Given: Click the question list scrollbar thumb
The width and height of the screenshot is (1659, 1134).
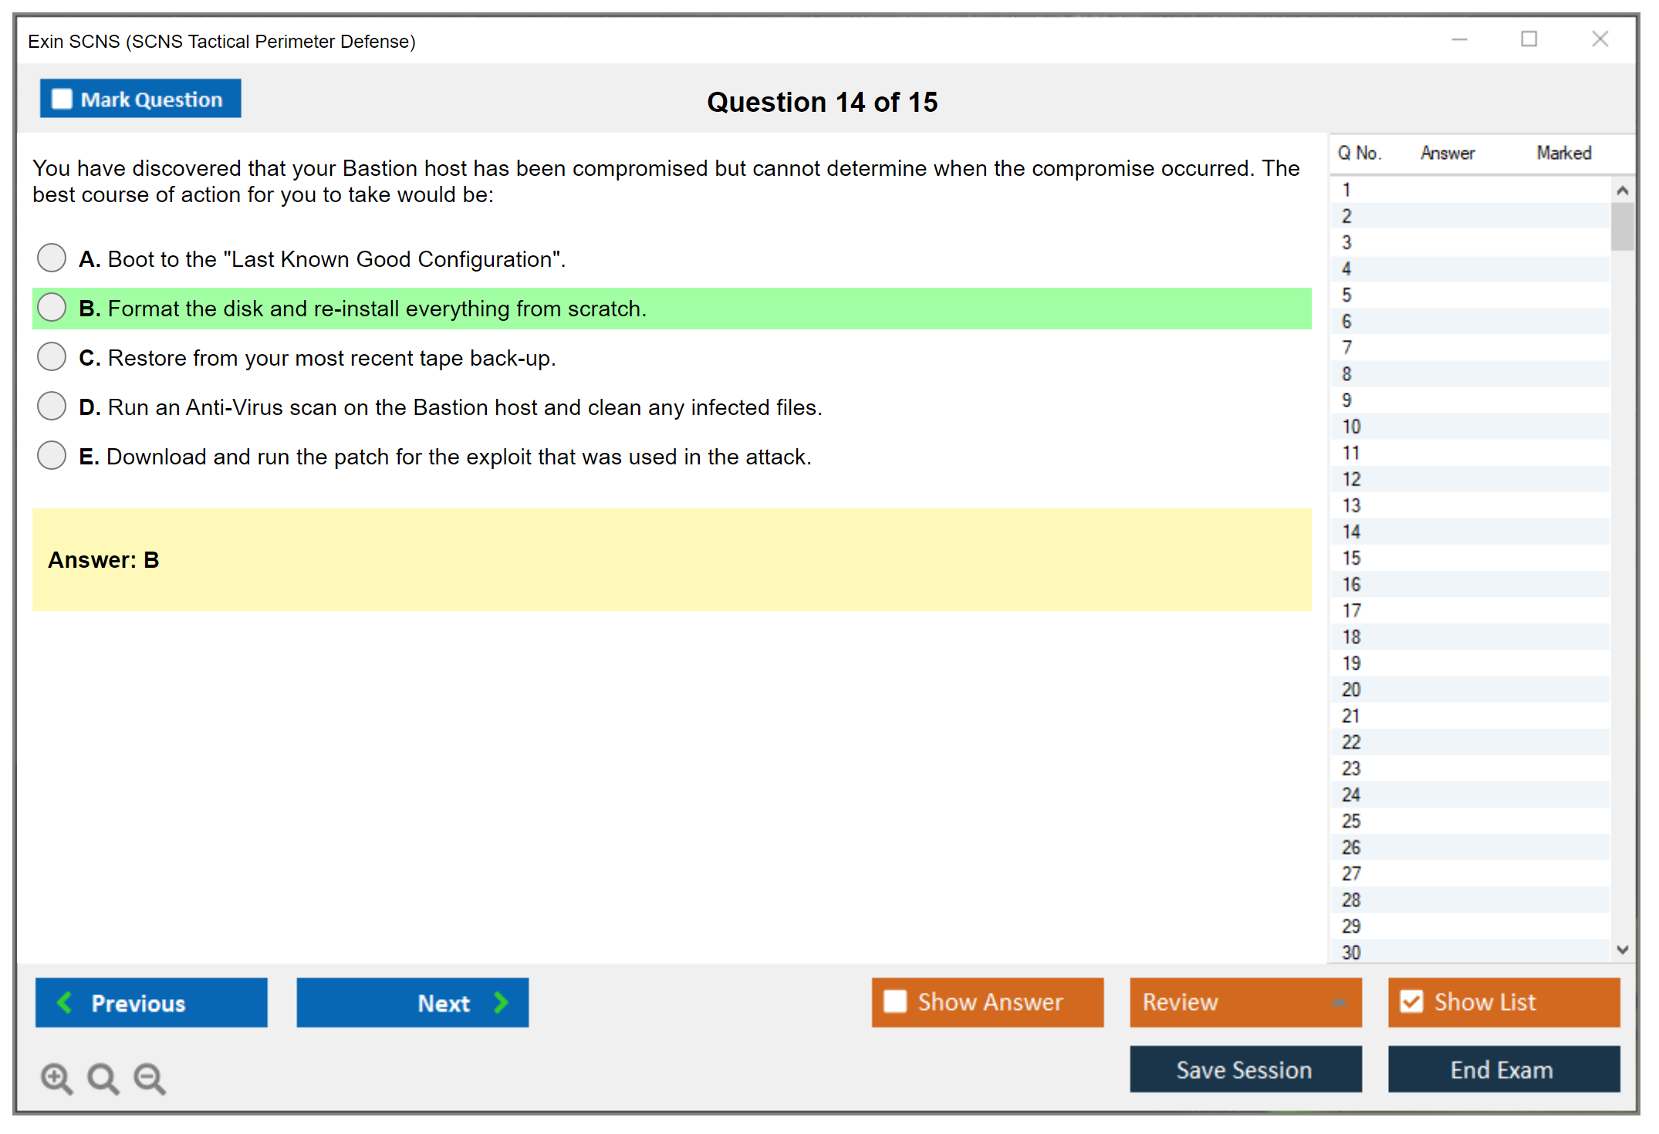Looking at the screenshot, I should point(1622,227).
